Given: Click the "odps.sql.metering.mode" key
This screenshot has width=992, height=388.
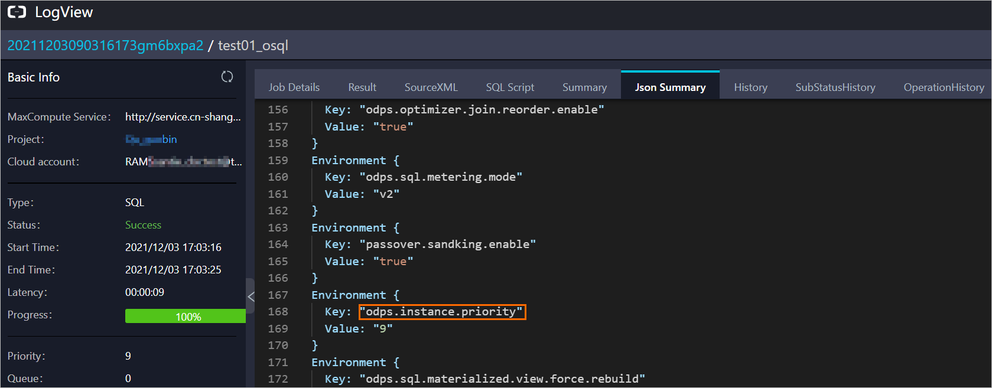Looking at the screenshot, I should pos(441,177).
